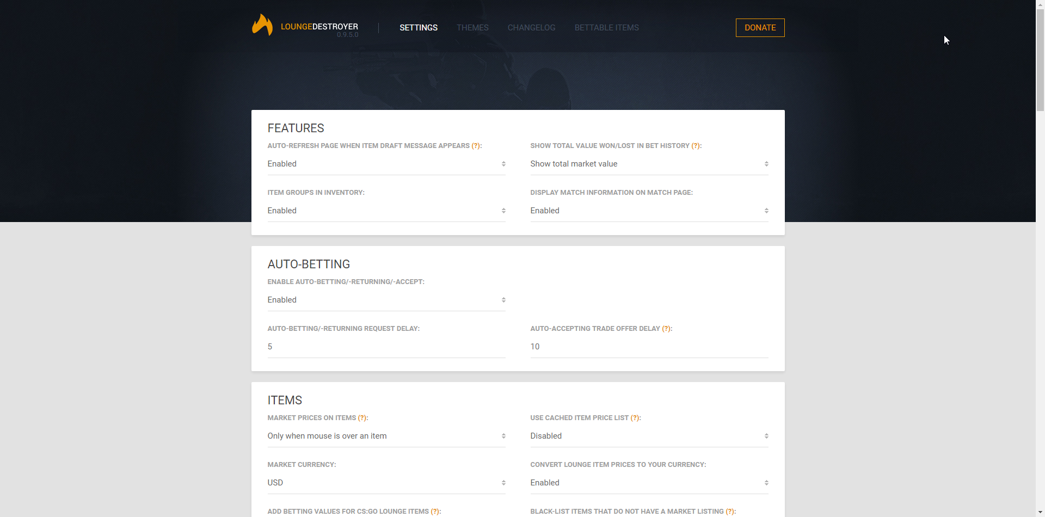Image resolution: width=1045 pixels, height=517 pixels.
Task: Open the enable auto-betting dropdown
Action: [x=386, y=300]
